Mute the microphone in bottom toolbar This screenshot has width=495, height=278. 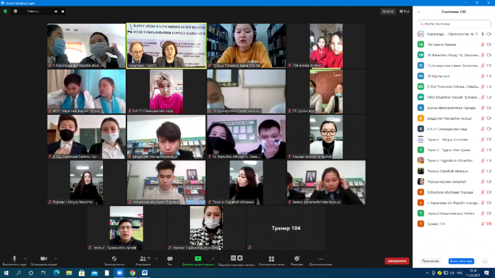point(14,259)
